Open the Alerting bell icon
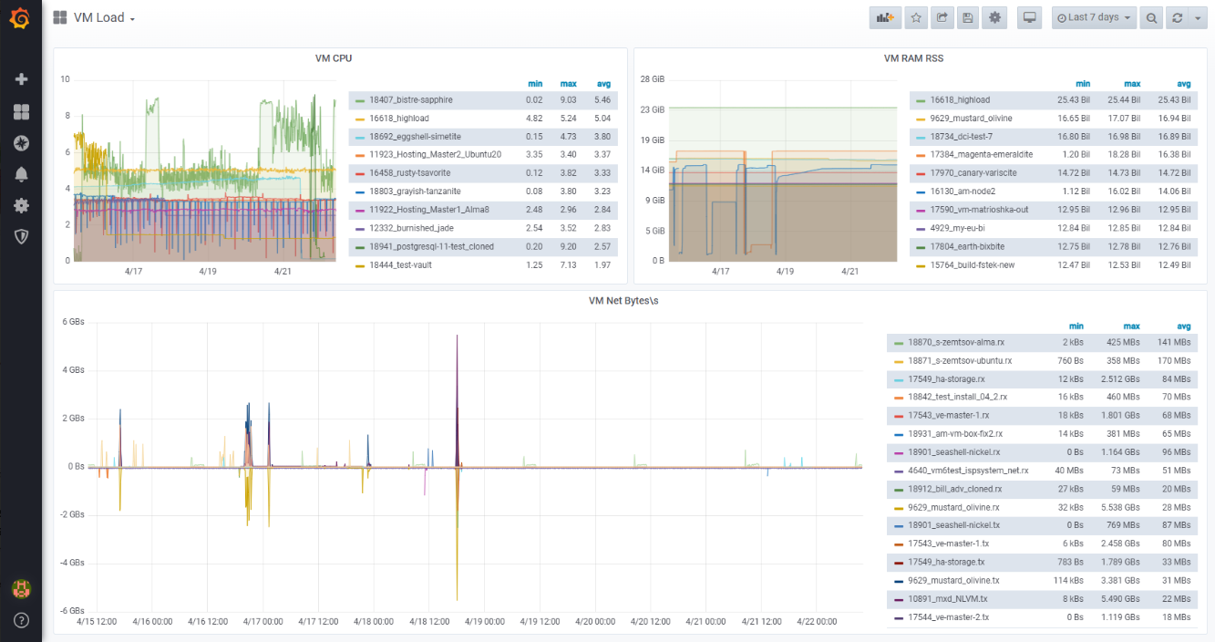 click(x=21, y=174)
